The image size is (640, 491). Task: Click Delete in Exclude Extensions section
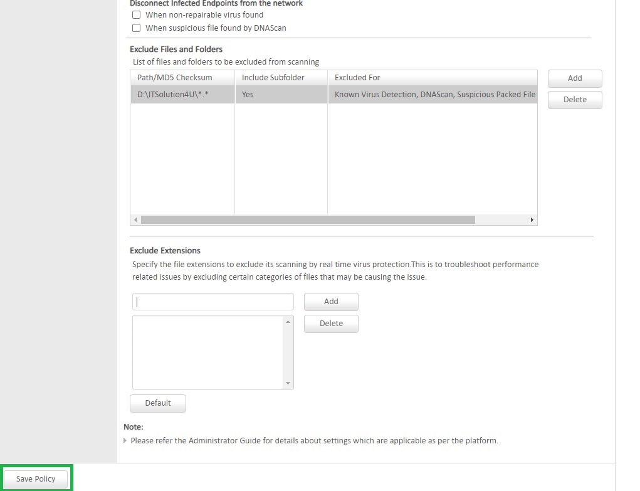click(x=330, y=324)
